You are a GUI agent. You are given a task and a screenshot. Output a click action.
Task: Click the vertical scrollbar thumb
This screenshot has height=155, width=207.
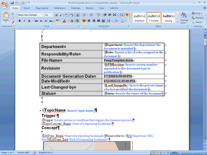pyautogui.click(x=205, y=42)
